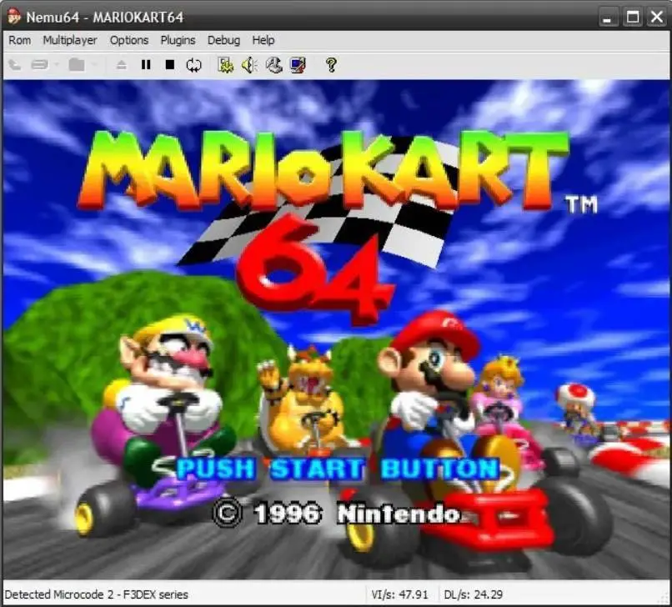Click 'PUSH START BUTTON' text in game
Viewport: 672px width, 607px height.
point(339,468)
